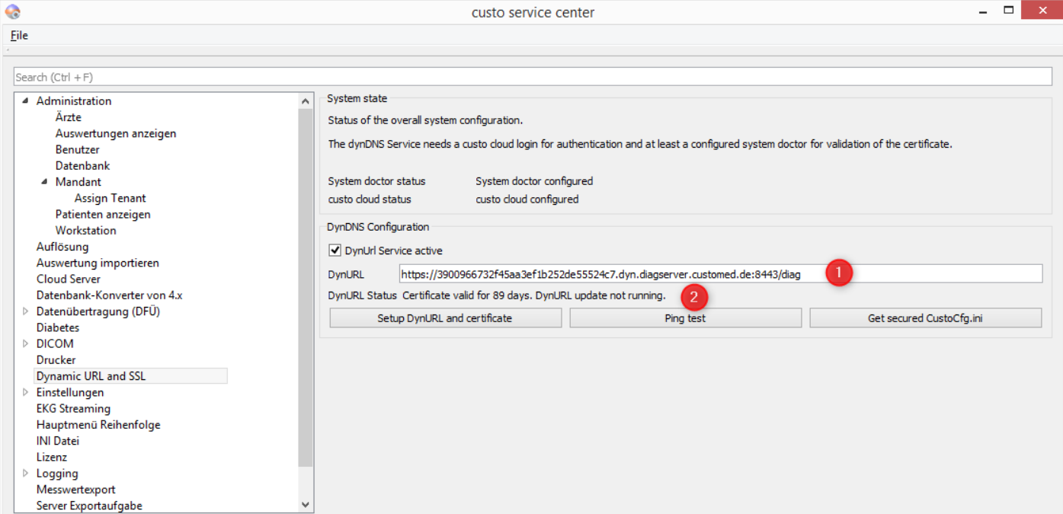This screenshot has height=514, width=1063.
Task: Open Messwertexport tree item
Action: [76, 490]
